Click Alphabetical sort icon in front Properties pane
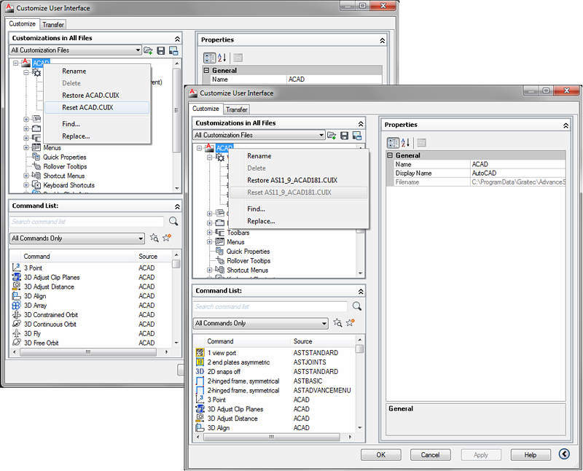The image size is (583, 471). pyautogui.click(x=406, y=142)
